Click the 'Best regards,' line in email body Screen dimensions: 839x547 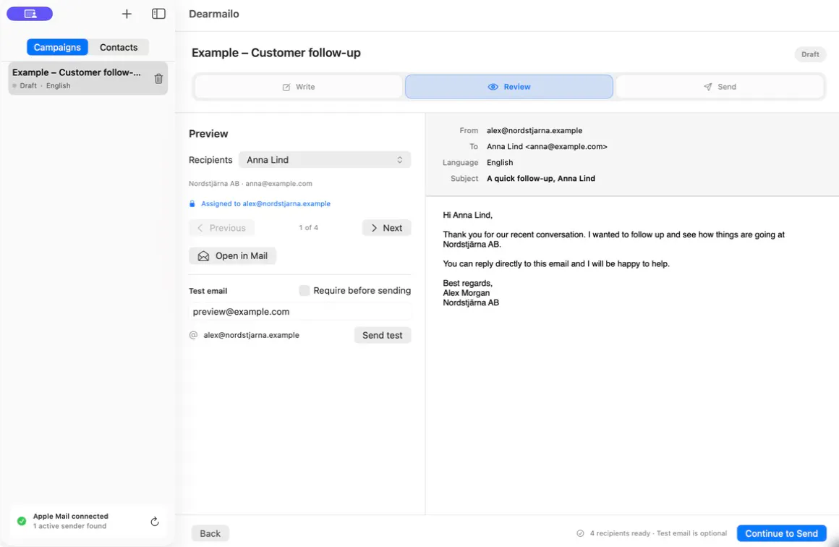[468, 283]
